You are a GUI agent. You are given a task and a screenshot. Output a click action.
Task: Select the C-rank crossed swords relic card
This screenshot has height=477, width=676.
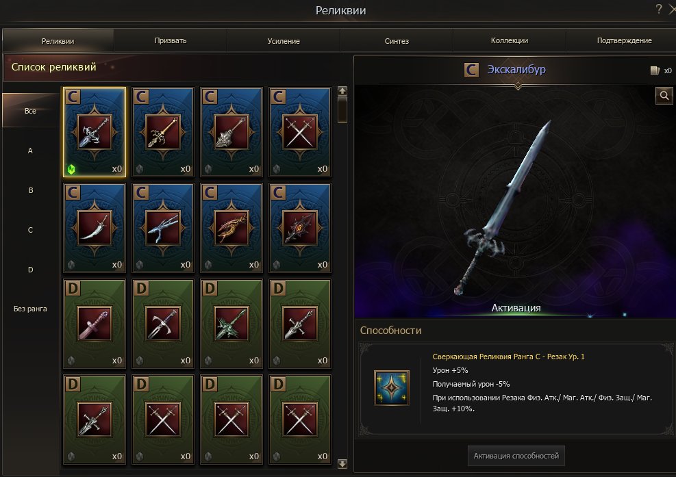pos(299,132)
